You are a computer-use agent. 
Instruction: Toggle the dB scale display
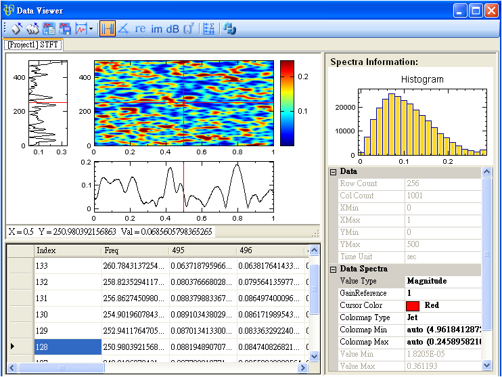coord(173,28)
